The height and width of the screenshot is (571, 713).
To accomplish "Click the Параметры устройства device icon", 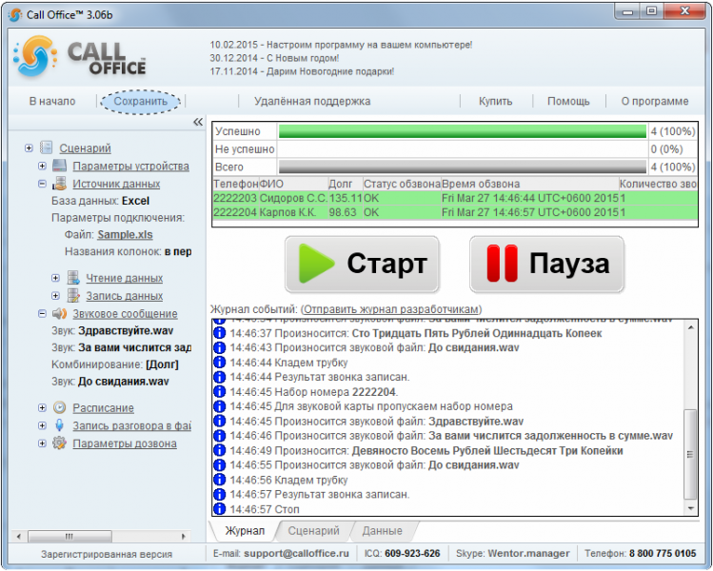I will [60, 166].
